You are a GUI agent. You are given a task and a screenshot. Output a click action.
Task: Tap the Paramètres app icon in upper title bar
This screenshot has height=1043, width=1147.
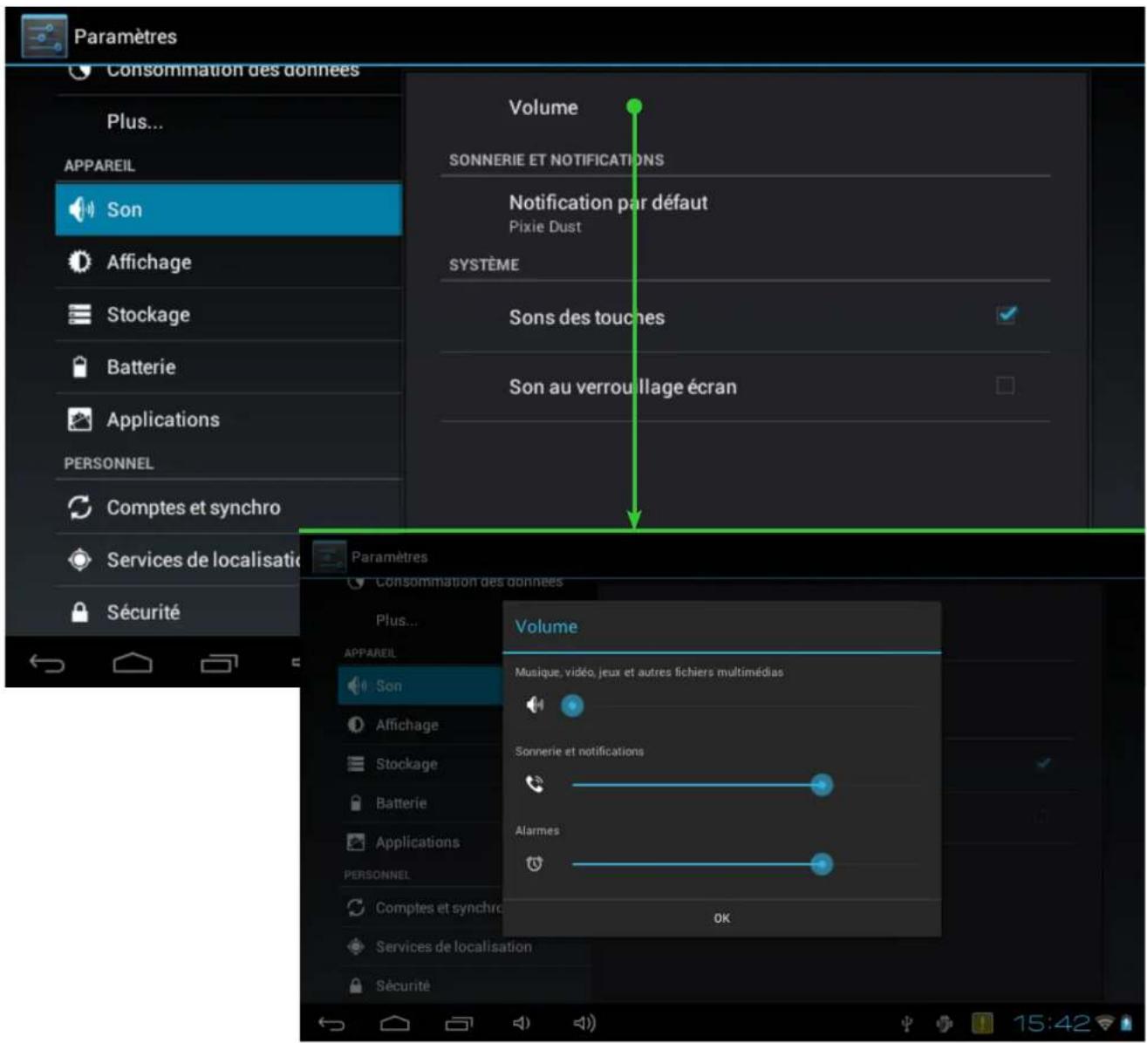pyautogui.click(x=44, y=37)
